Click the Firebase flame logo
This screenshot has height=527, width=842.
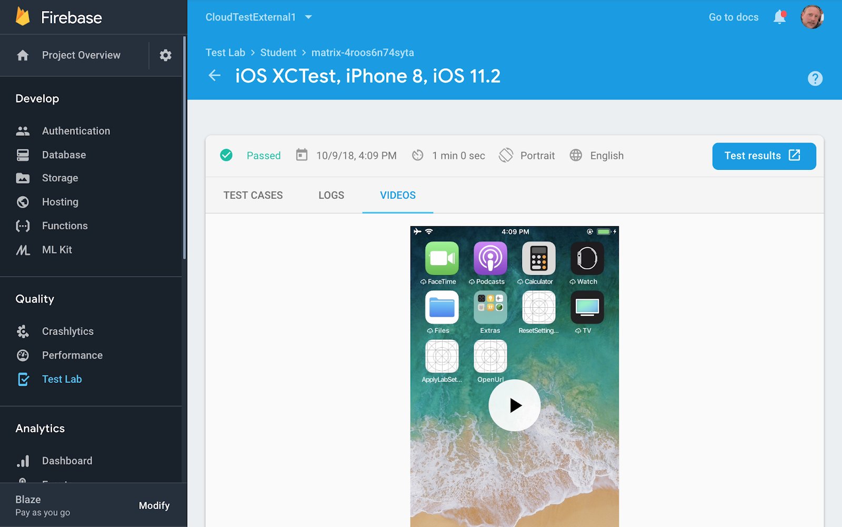[23, 17]
